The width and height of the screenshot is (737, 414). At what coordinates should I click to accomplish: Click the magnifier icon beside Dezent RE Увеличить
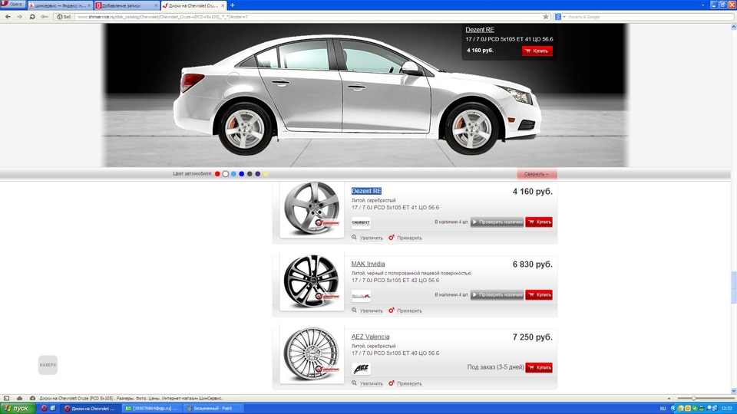354,238
